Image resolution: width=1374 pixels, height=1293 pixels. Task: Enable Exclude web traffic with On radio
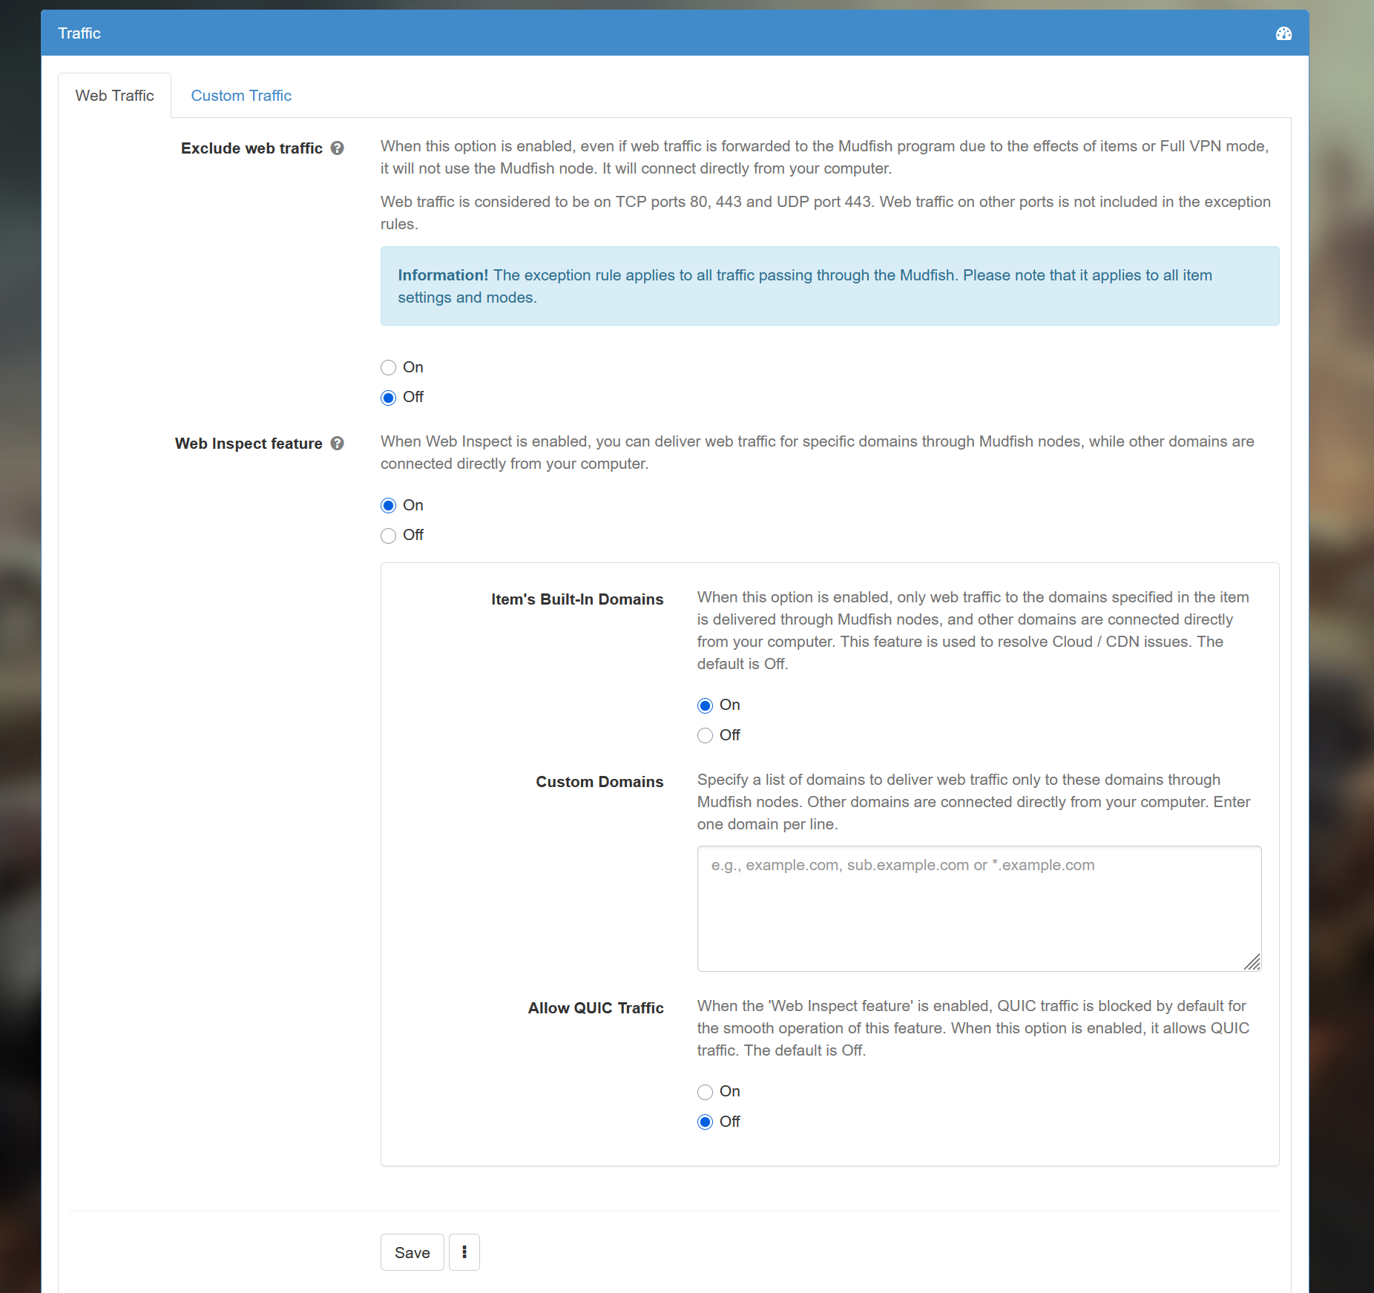coord(388,368)
